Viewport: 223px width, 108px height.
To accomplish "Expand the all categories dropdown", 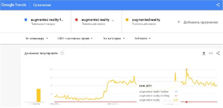I will click(x=114, y=38).
